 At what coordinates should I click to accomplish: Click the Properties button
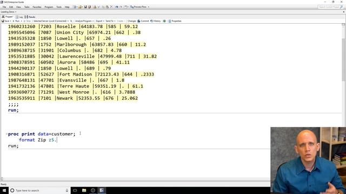tap(175, 21)
